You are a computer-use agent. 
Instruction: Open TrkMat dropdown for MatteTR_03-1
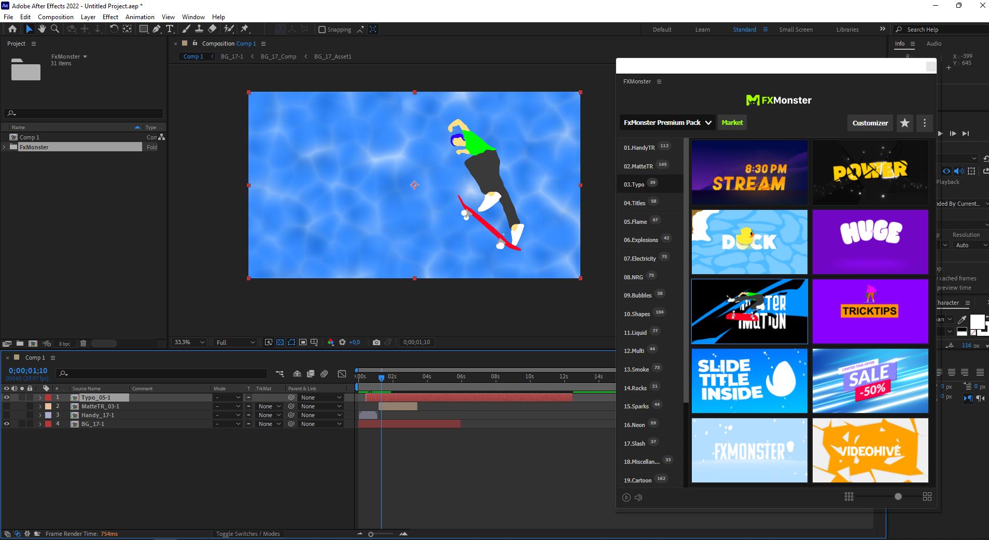point(269,406)
